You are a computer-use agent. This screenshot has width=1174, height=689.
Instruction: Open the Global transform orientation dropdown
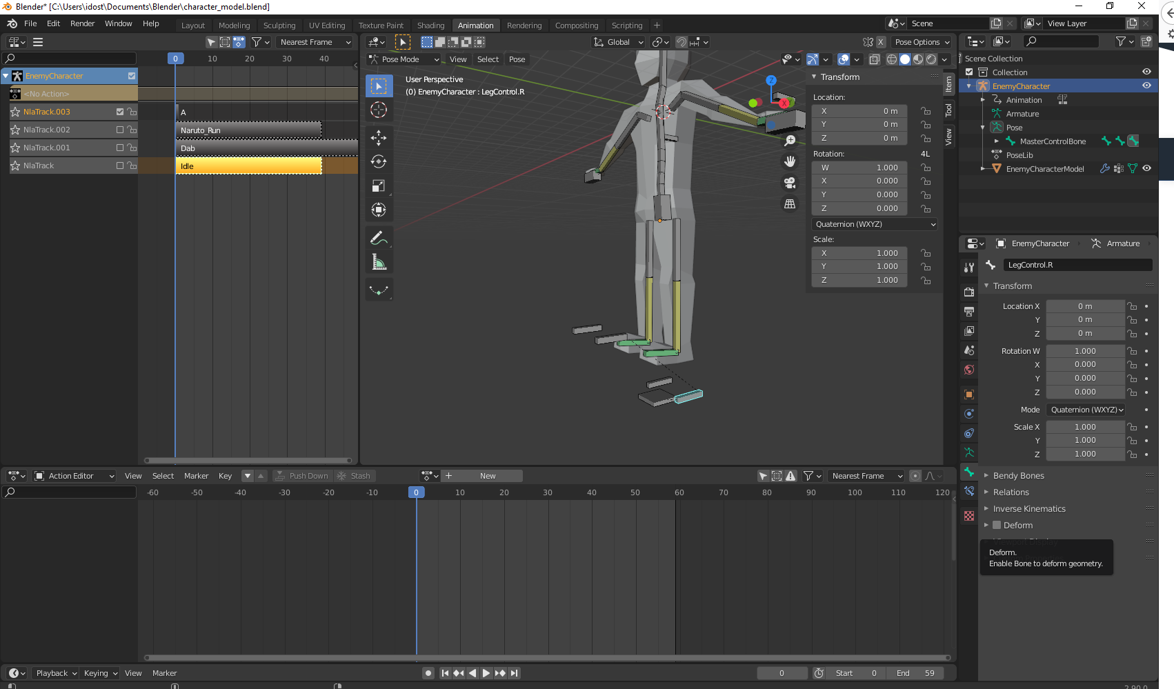pyautogui.click(x=618, y=42)
